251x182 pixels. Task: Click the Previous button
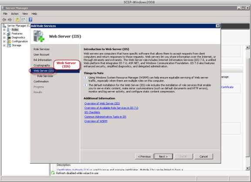[144, 156]
